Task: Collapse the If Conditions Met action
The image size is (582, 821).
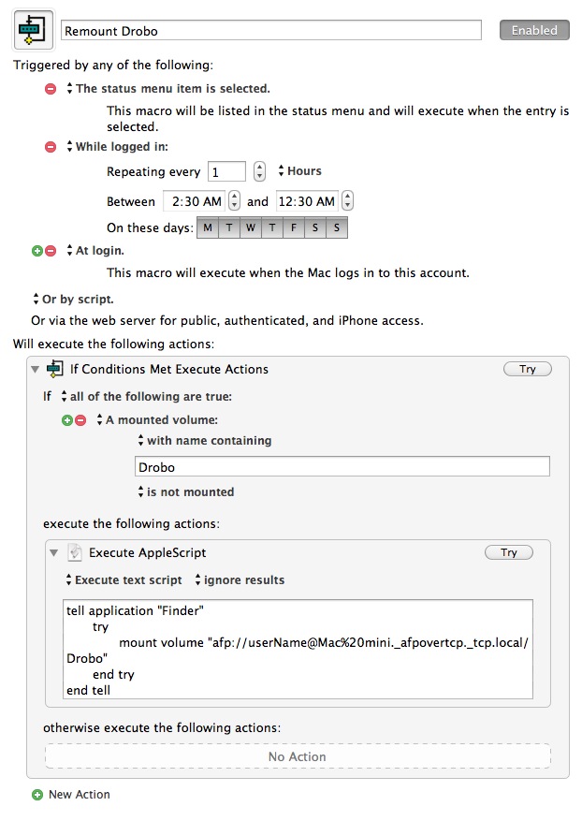Action: click(35, 369)
